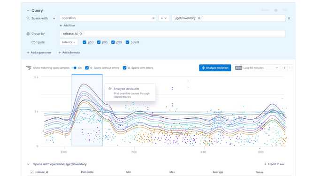
Task: Clear the operation field with its X
Action: coord(153,18)
